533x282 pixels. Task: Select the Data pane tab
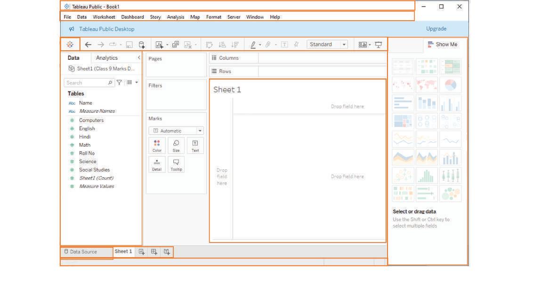[x=73, y=58]
